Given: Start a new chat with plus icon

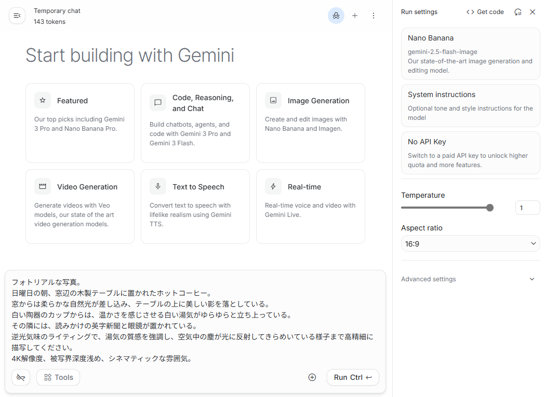Looking at the screenshot, I should 355,16.
